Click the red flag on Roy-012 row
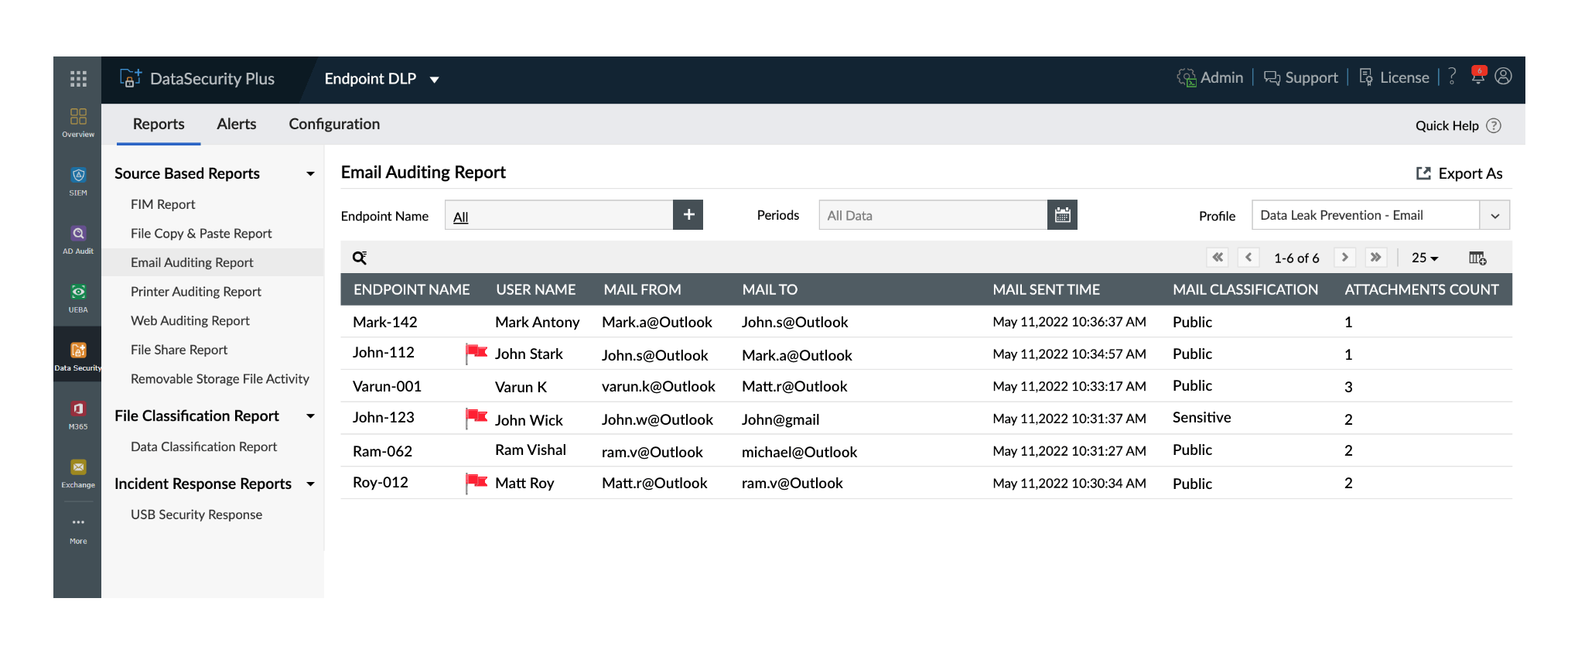 click(x=476, y=483)
